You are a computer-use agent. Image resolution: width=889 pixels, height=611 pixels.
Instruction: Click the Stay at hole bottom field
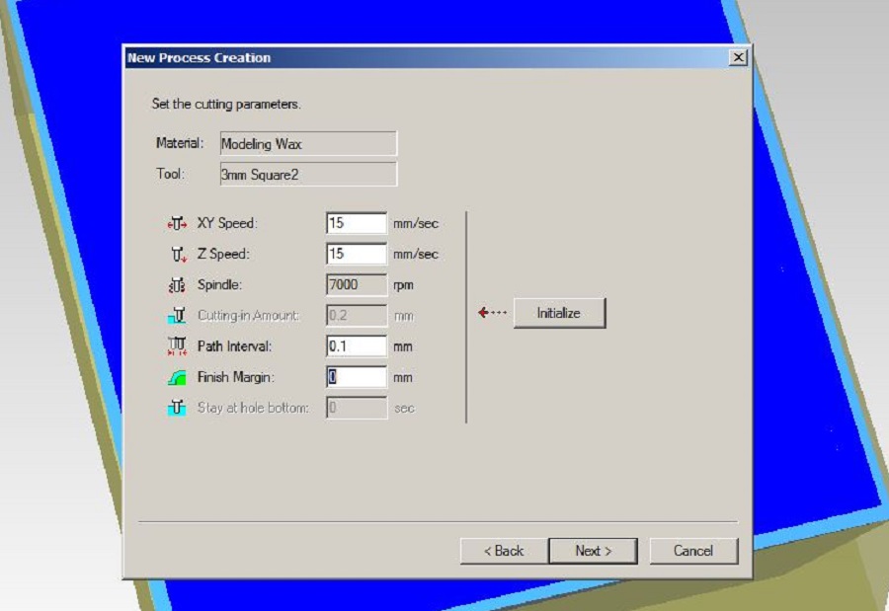point(357,408)
